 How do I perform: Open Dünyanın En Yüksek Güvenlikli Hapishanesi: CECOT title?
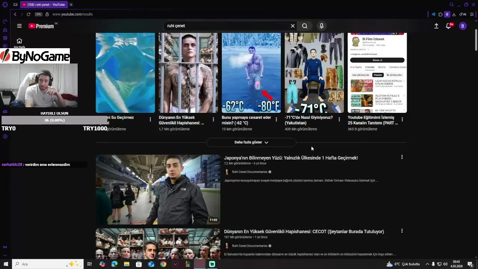(304, 232)
